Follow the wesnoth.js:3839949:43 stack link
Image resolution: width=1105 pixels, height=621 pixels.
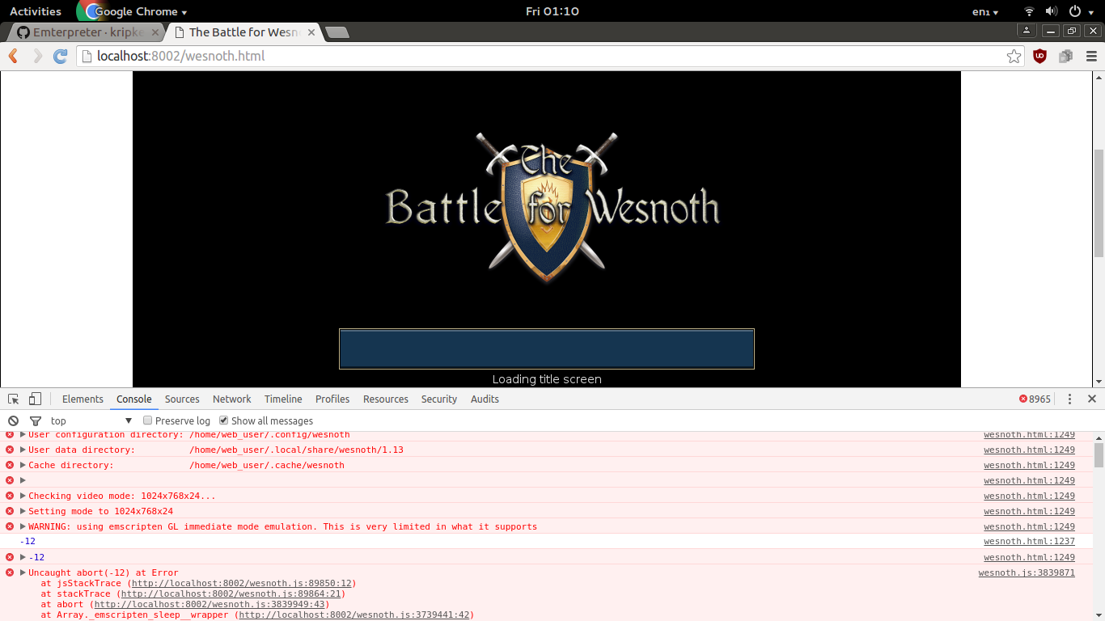pos(210,604)
